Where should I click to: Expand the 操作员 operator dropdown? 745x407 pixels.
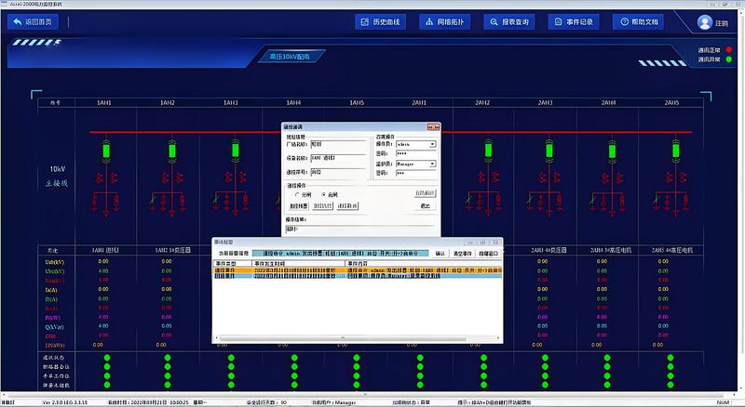click(x=432, y=145)
